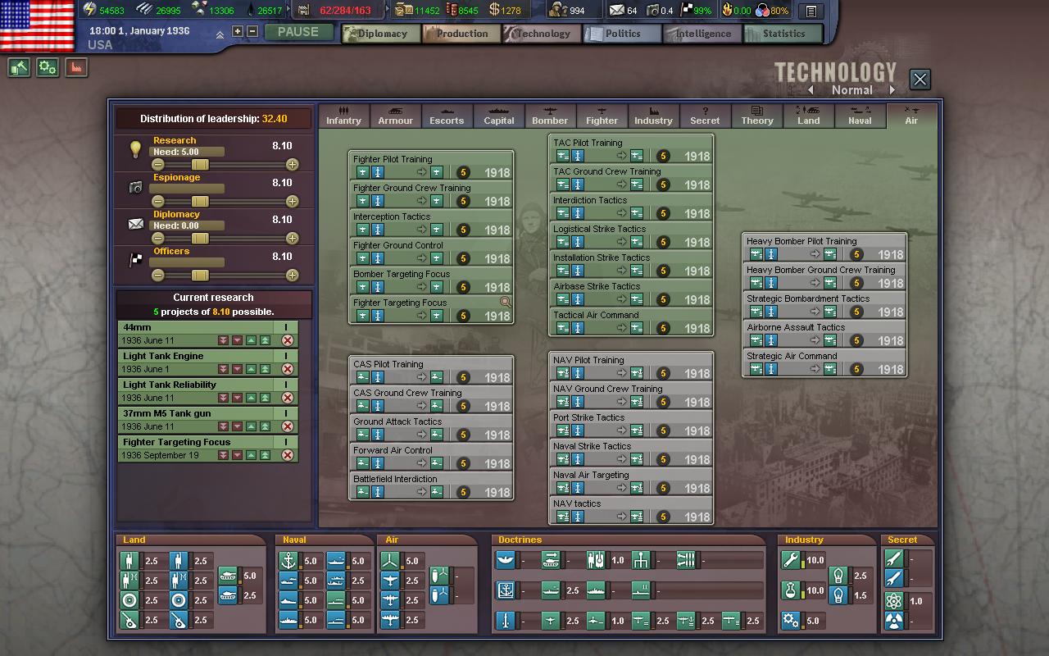The width and height of the screenshot is (1049, 656).
Task: Open the Diplomacy screen
Action: click(x=380, y=34)
